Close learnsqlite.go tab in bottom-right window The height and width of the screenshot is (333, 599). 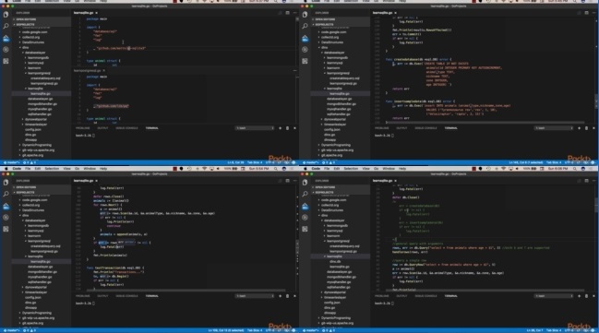pos(395,181)
